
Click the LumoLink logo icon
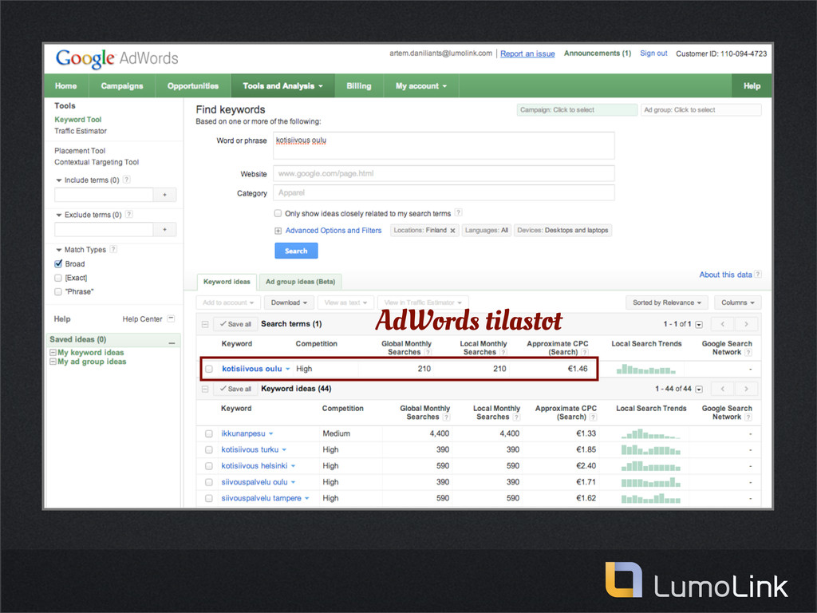(623, 579)
